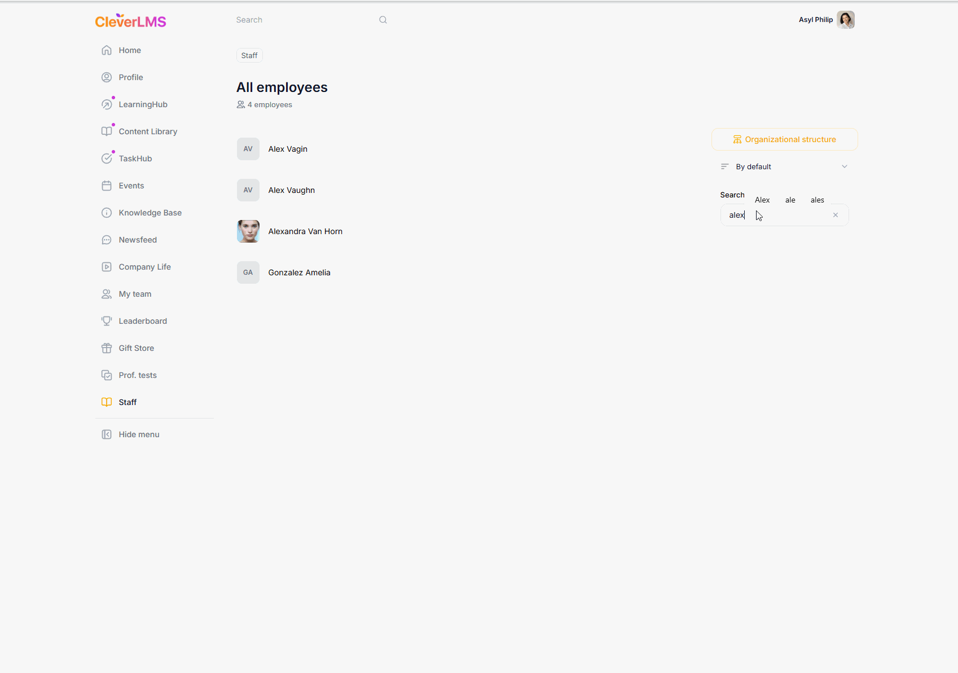Image resolution: width=958 pixels, height=673 pixels.
Task: Open Alexandra Van Horn's name link
Action: 305,231
